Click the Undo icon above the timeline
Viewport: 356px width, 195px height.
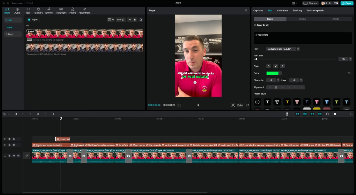pos(16,114)
